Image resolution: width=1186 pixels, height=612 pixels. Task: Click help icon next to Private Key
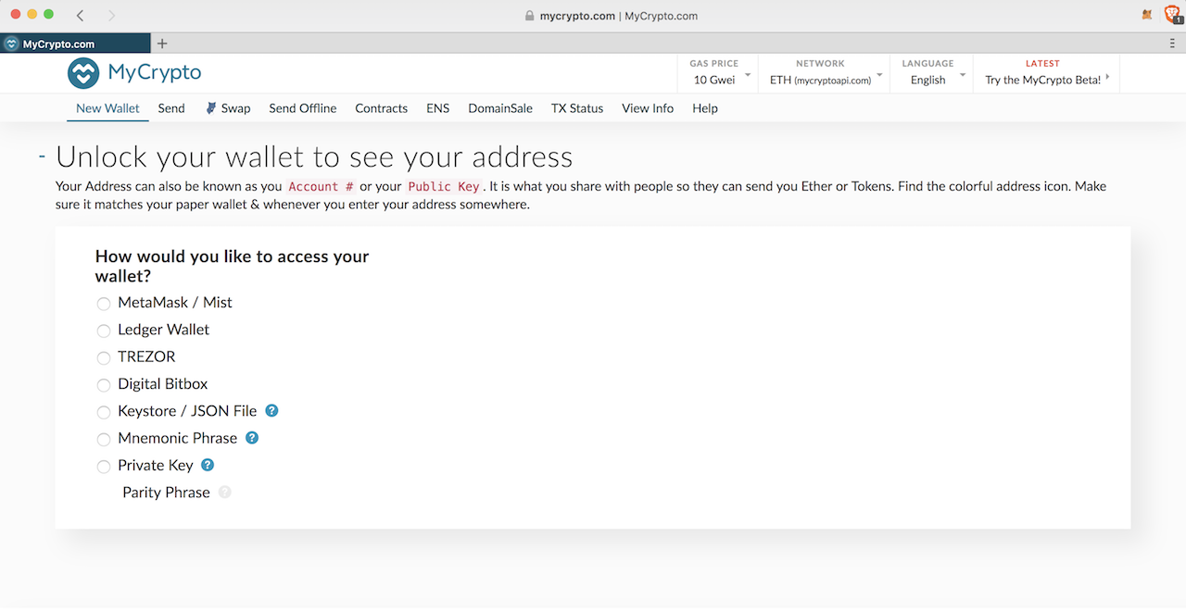(x=208, y=465)
